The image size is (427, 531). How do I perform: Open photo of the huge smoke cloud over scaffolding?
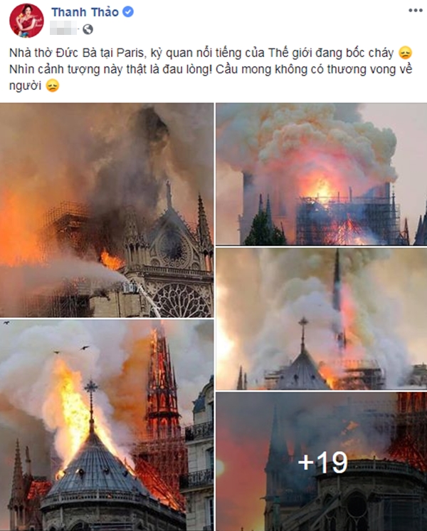(x=321, y=174)
